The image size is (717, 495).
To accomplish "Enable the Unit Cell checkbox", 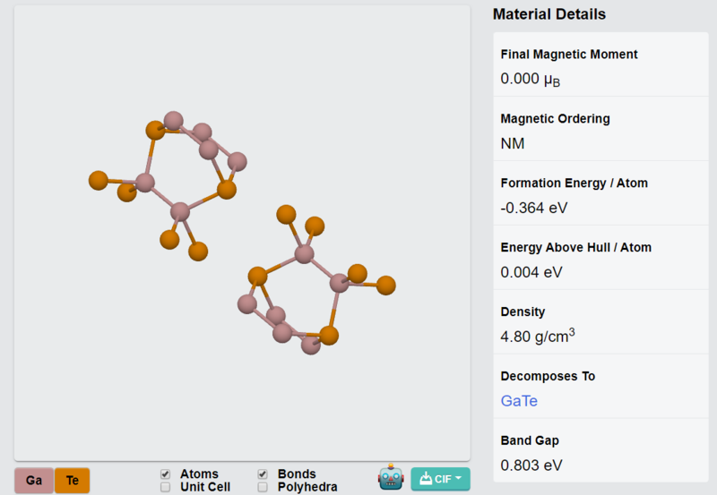I will pyautogui.click(x=166, y=487).
